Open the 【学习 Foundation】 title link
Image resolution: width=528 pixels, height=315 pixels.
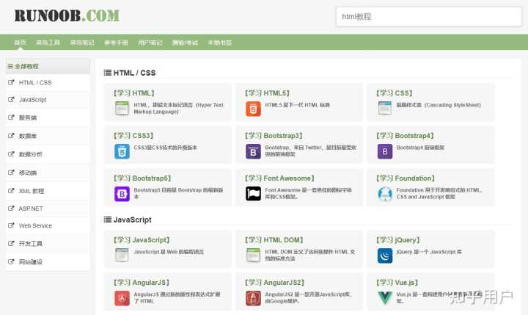[x=406, y=178]
